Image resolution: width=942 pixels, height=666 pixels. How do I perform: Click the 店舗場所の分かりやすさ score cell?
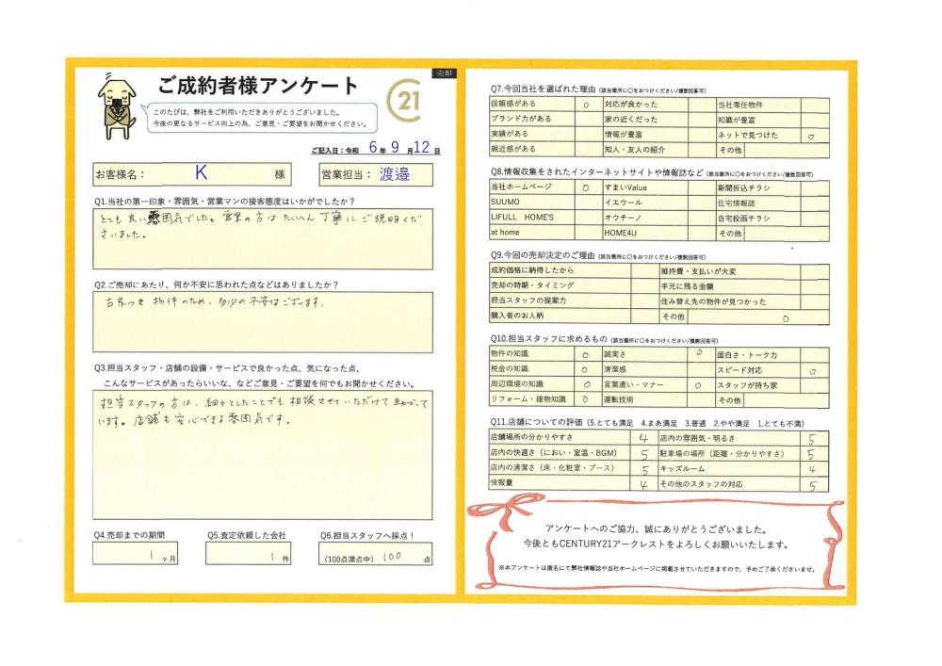coord(644,438)
